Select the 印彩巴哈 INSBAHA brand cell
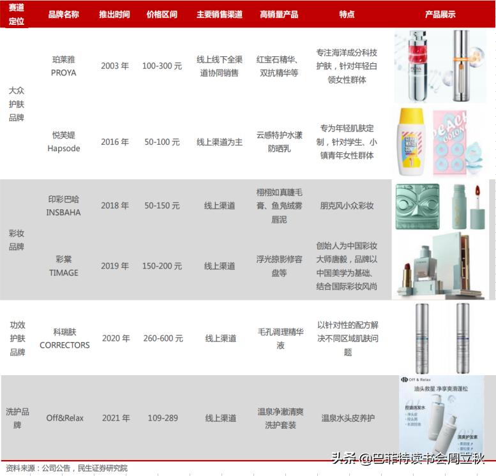This screenshot has height=476, width=496. pyautogui.click(x=64, y=205)
